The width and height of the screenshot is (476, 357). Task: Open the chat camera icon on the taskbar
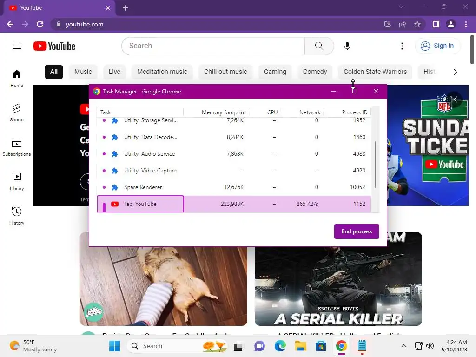pyautogui.click(x=259, y=346)
